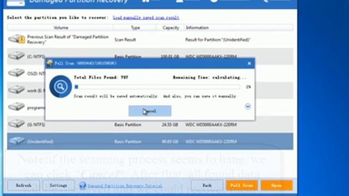
Task: Click 'Basic Partition' in the G: row
Action: (x=128, y=125)
